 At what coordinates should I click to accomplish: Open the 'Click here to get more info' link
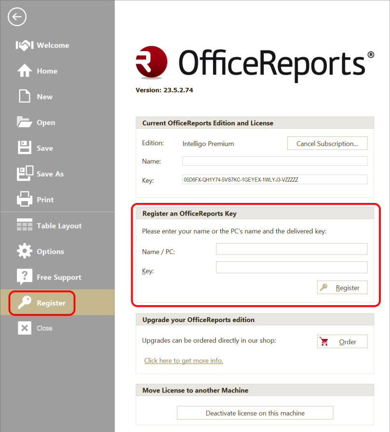point(183,360)
